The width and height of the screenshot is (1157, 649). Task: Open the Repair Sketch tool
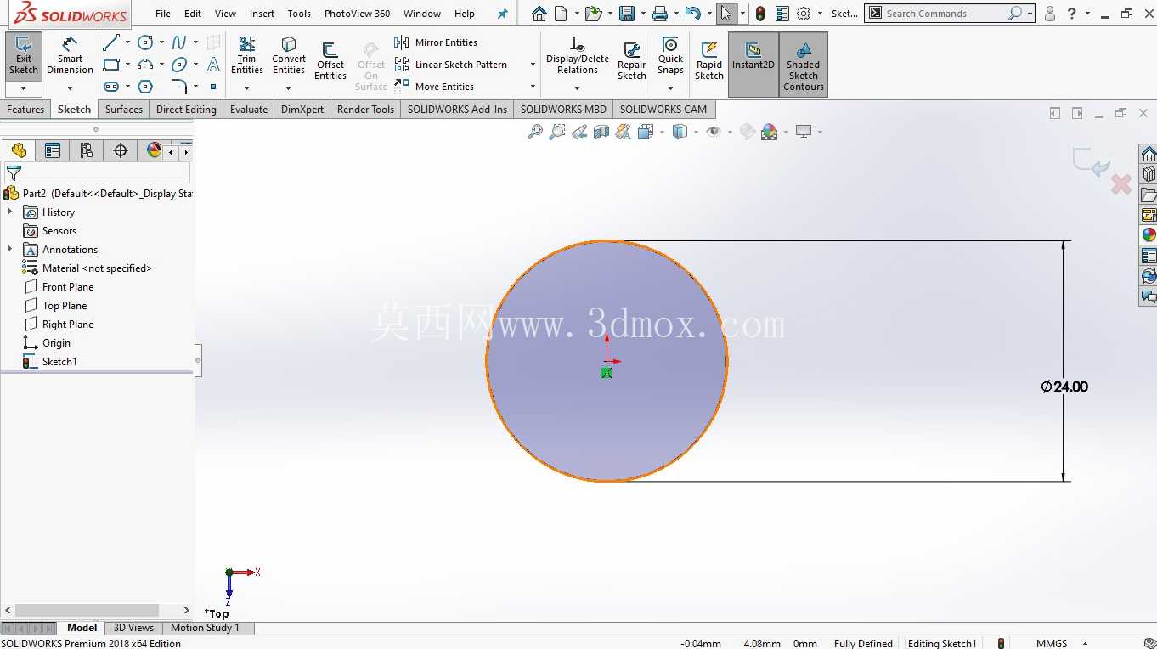pos(632,62)
